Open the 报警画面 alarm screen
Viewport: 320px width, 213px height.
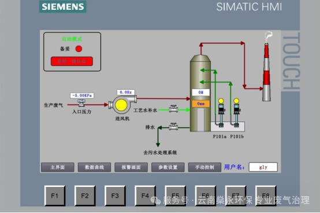point(131,167)
